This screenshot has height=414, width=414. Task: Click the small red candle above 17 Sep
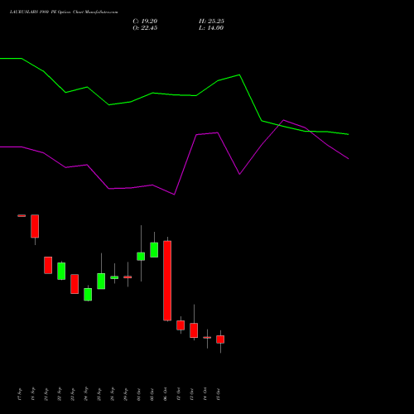(x=22, y=215)
